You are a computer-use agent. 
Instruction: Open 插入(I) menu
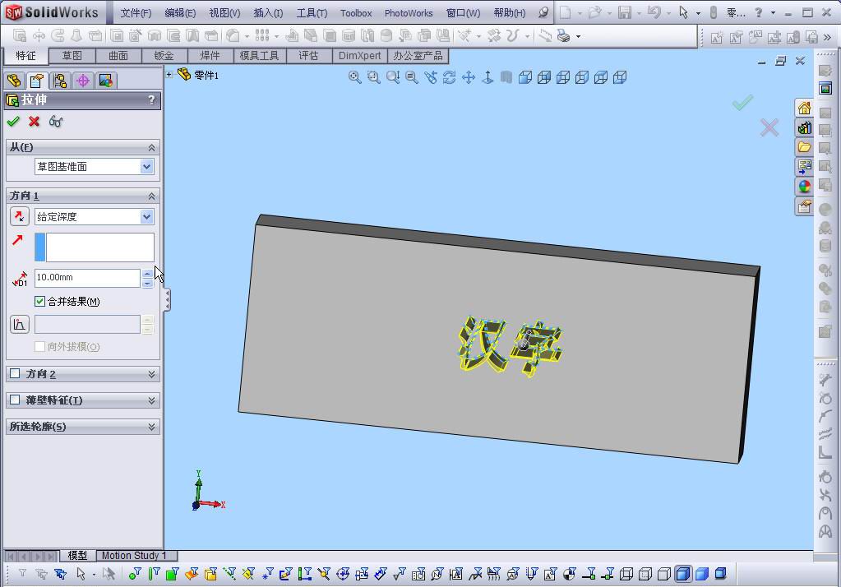(x=268, y=13)
